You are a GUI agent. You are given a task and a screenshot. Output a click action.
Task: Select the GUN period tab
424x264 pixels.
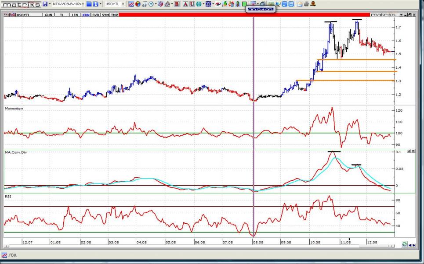pyautogui.click(x=48, y=15)
